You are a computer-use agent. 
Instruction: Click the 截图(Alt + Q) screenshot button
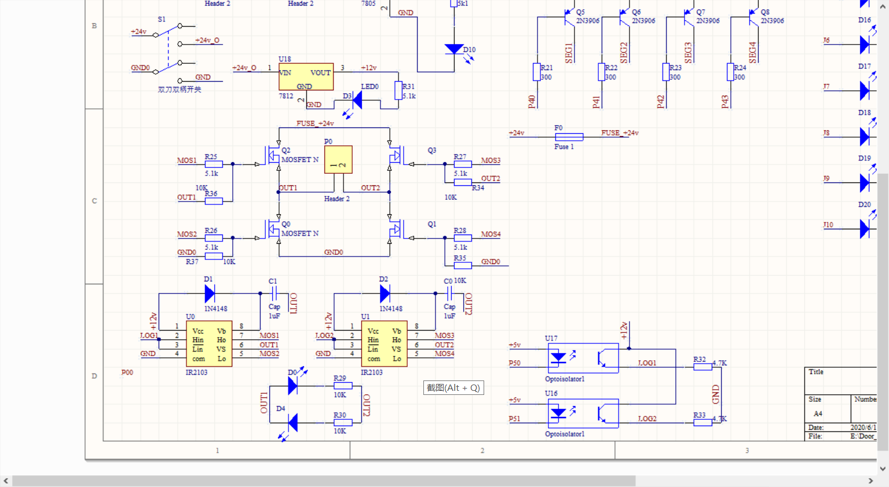tap(453, 388)
